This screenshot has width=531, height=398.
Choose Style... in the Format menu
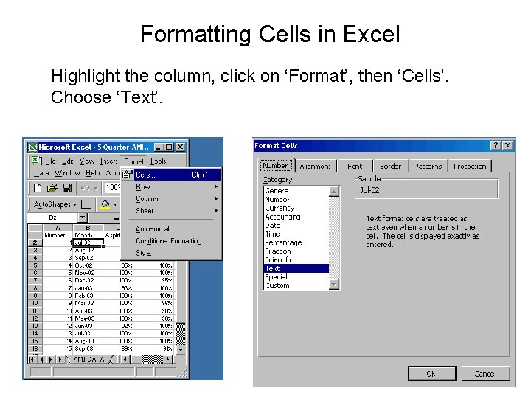(x=172, y=253)
